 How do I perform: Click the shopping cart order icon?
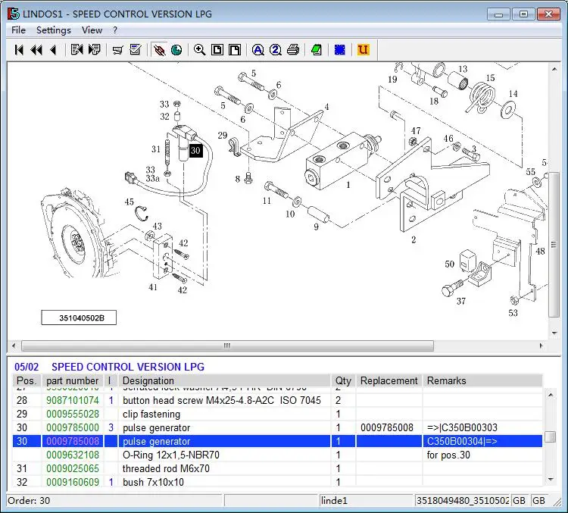pos(117,50)
